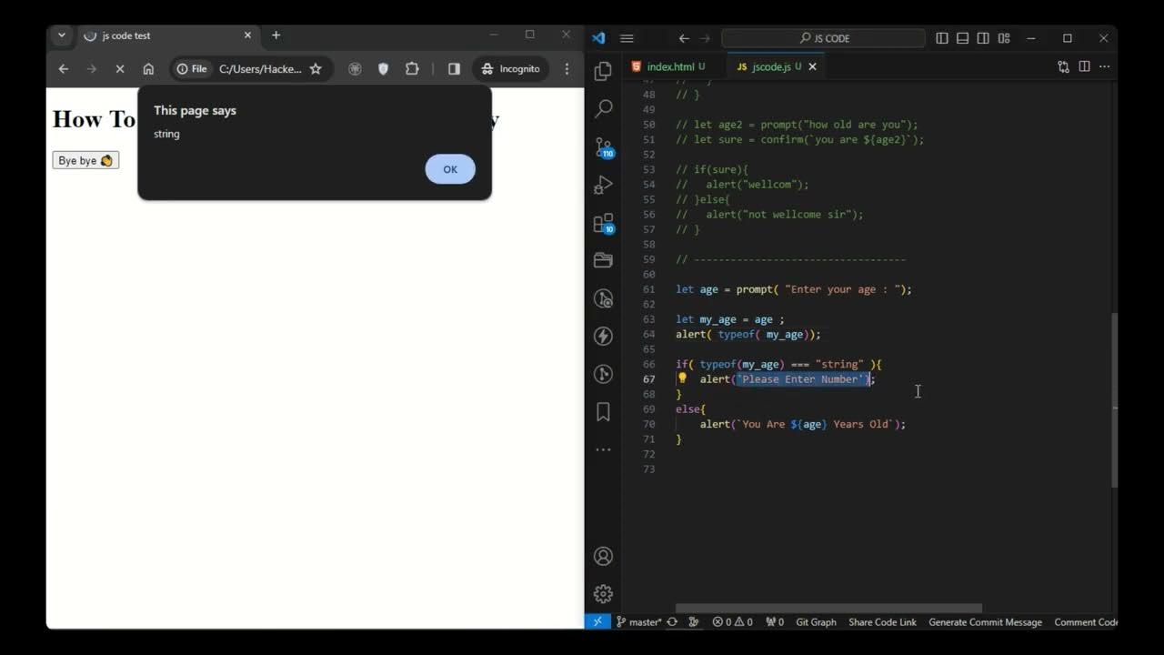Viewport: 1164px width, 655px height.
Task: Open the browser Extensions puzzle icon
Action: [x=412, y=69]
